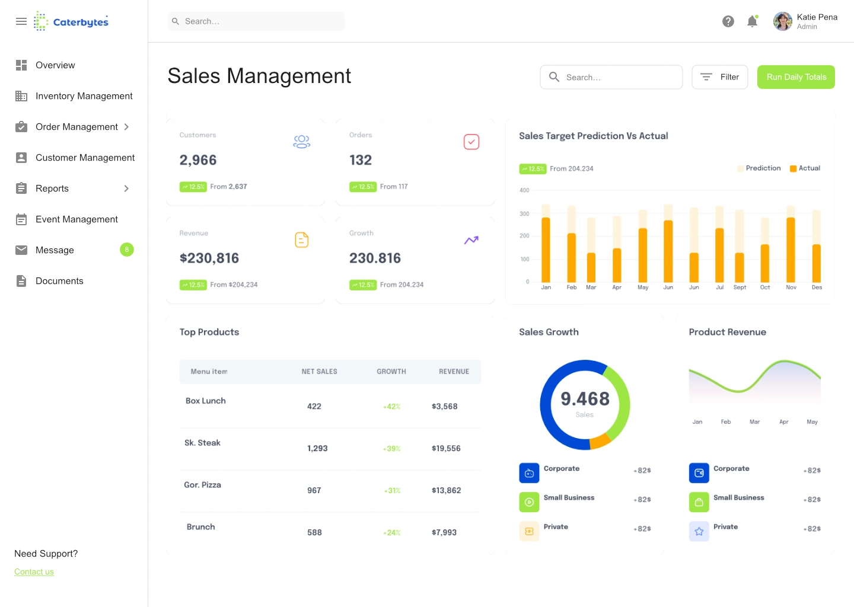Viewport: 854px width, 607px height.
Task: Click the Run Daily Totals button
Action: click(796, 77)
